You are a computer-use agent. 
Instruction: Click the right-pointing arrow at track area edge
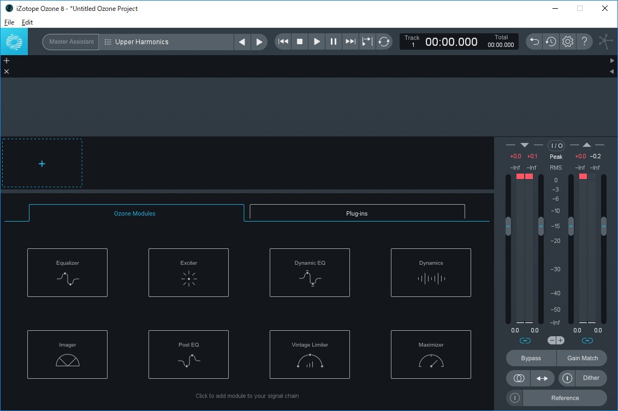coord(611,61)
